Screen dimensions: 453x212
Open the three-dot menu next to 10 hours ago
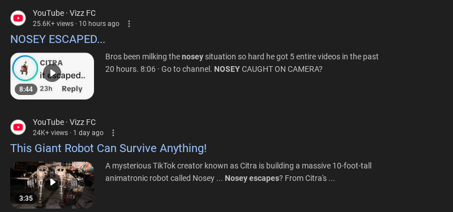129,24
